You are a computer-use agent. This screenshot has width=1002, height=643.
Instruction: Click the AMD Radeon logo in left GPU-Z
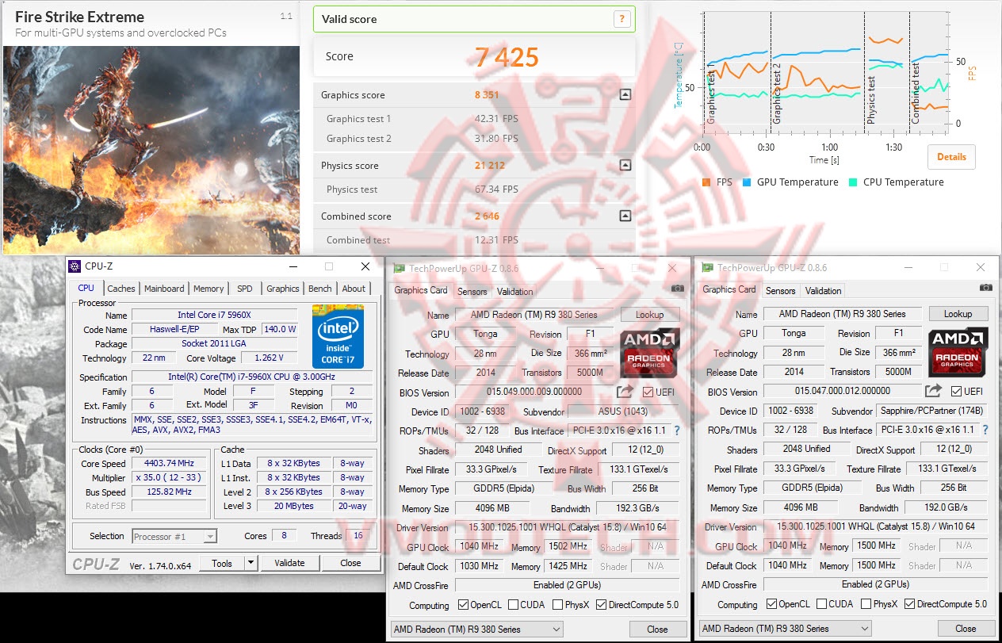[650, 353]
